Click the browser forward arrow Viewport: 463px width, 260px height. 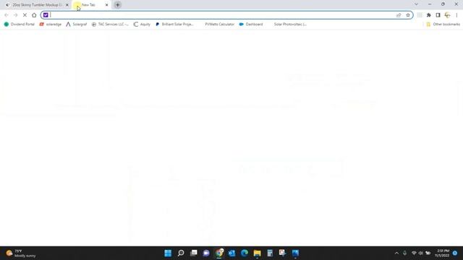pos(16,15)
